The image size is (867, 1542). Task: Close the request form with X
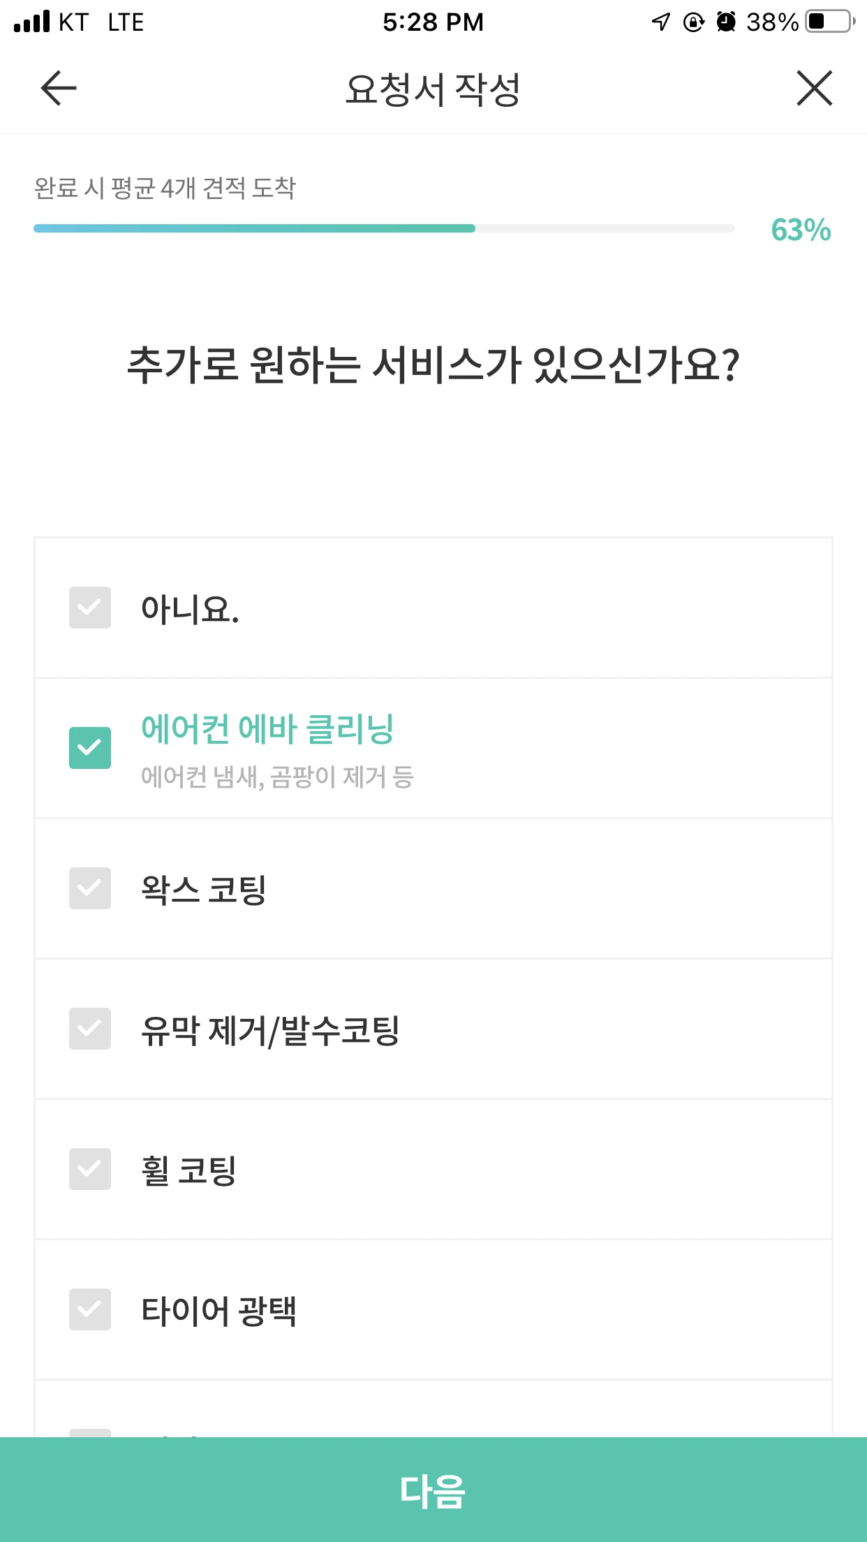click(814, 89)
